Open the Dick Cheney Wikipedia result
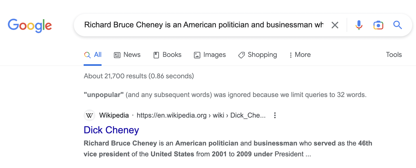This screenshot has width=416, height=168. click(111, 130)
